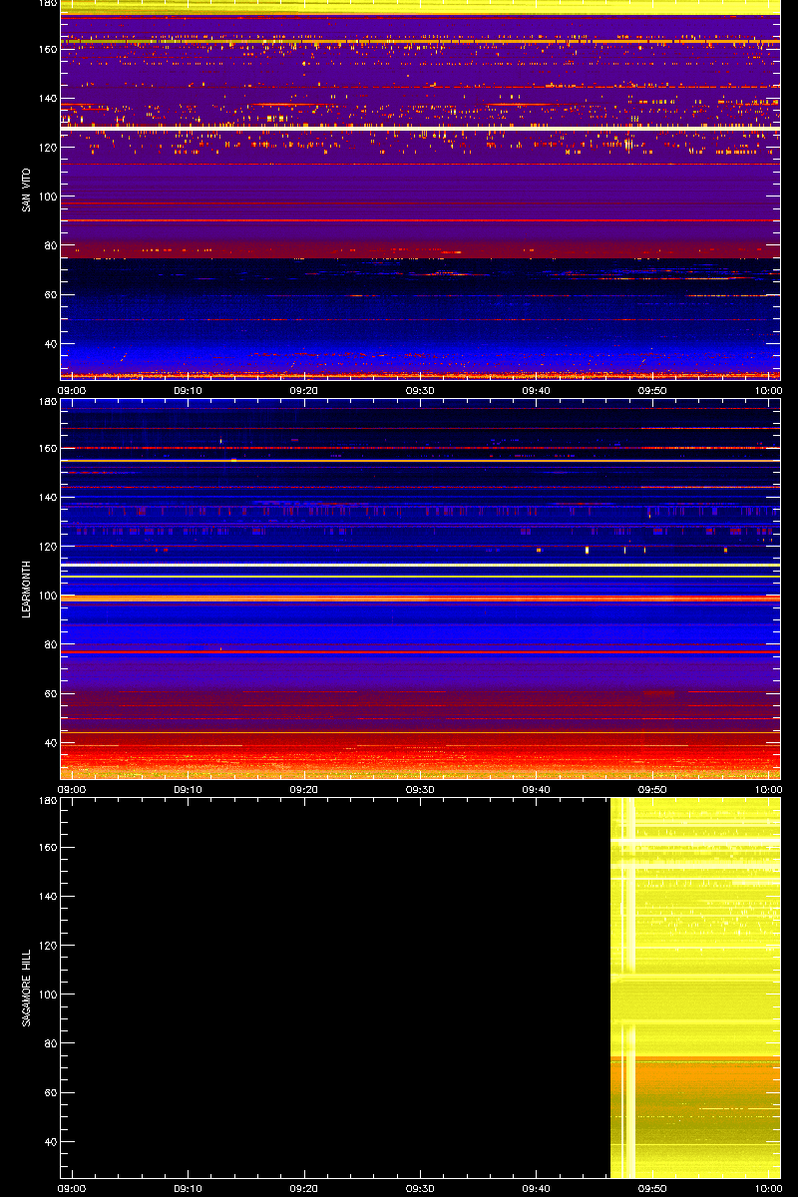Choose the 160 tick on Sagamore Hill axis
The width and height of the screenshot is (798, 1197).
(47, 847)
